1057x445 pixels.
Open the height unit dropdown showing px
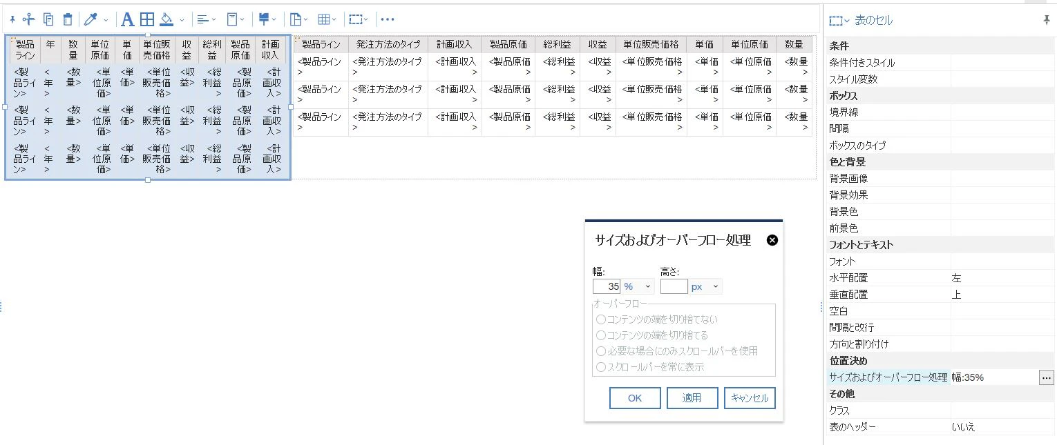[705, 286]
